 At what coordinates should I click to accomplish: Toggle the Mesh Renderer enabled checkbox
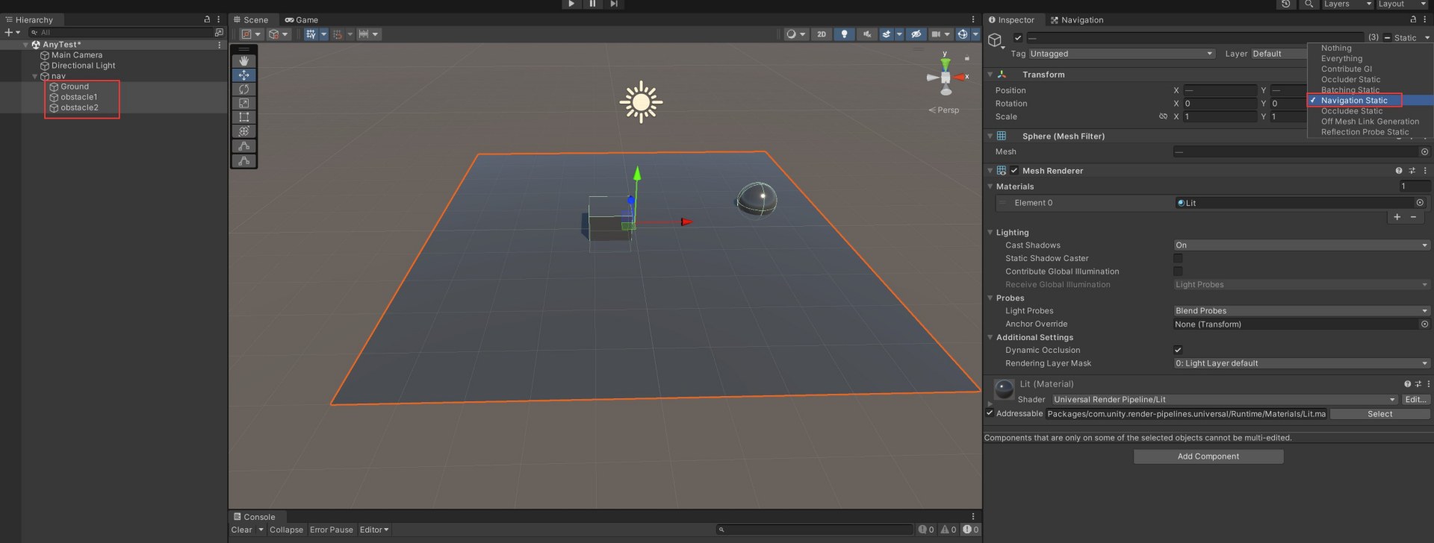pos(1014,171)
